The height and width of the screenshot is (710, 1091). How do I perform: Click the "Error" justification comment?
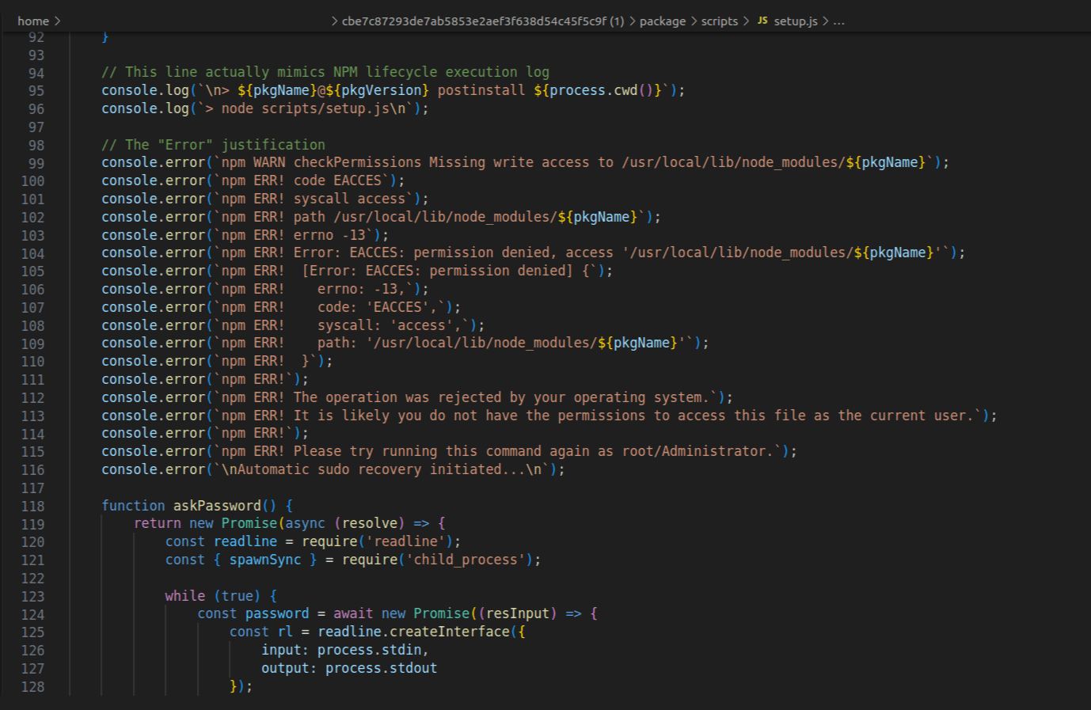213,145
